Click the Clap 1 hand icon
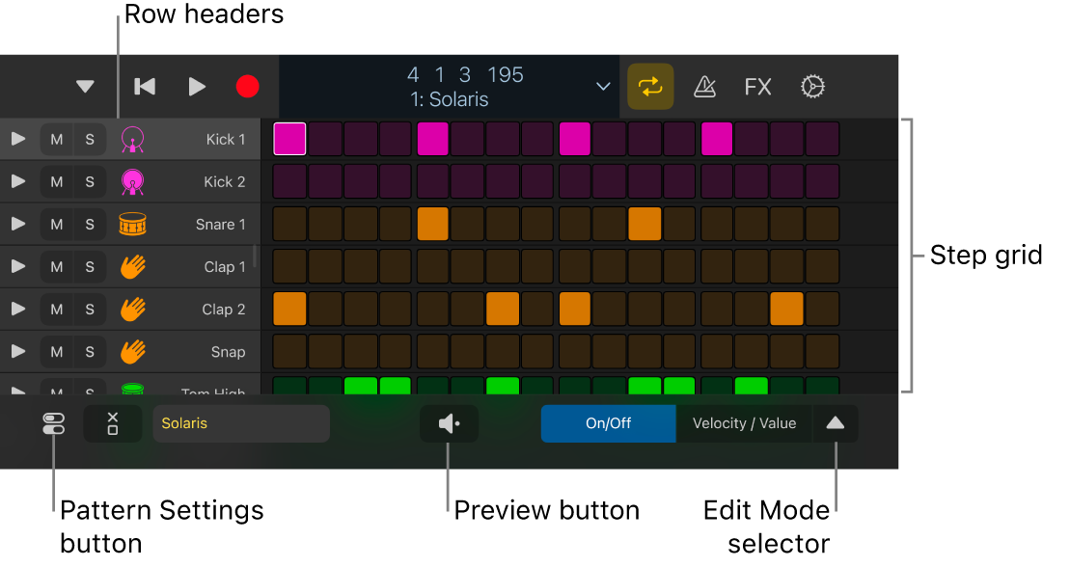This screenshot has height=567, width=1070. [131, 266]
